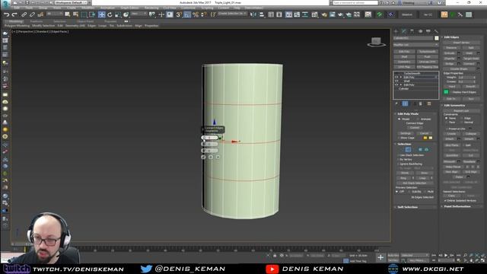Image resolution: width=487 pixels, height=274 pixels.
Task: Open the Customize menu
Action: (188, 8)
